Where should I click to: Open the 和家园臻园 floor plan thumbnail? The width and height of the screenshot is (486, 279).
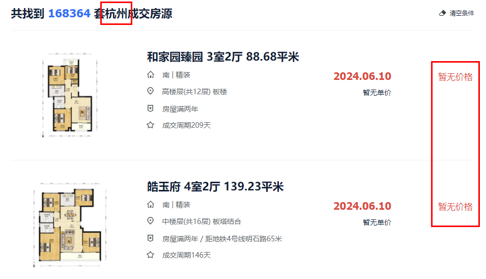[70, 95]
